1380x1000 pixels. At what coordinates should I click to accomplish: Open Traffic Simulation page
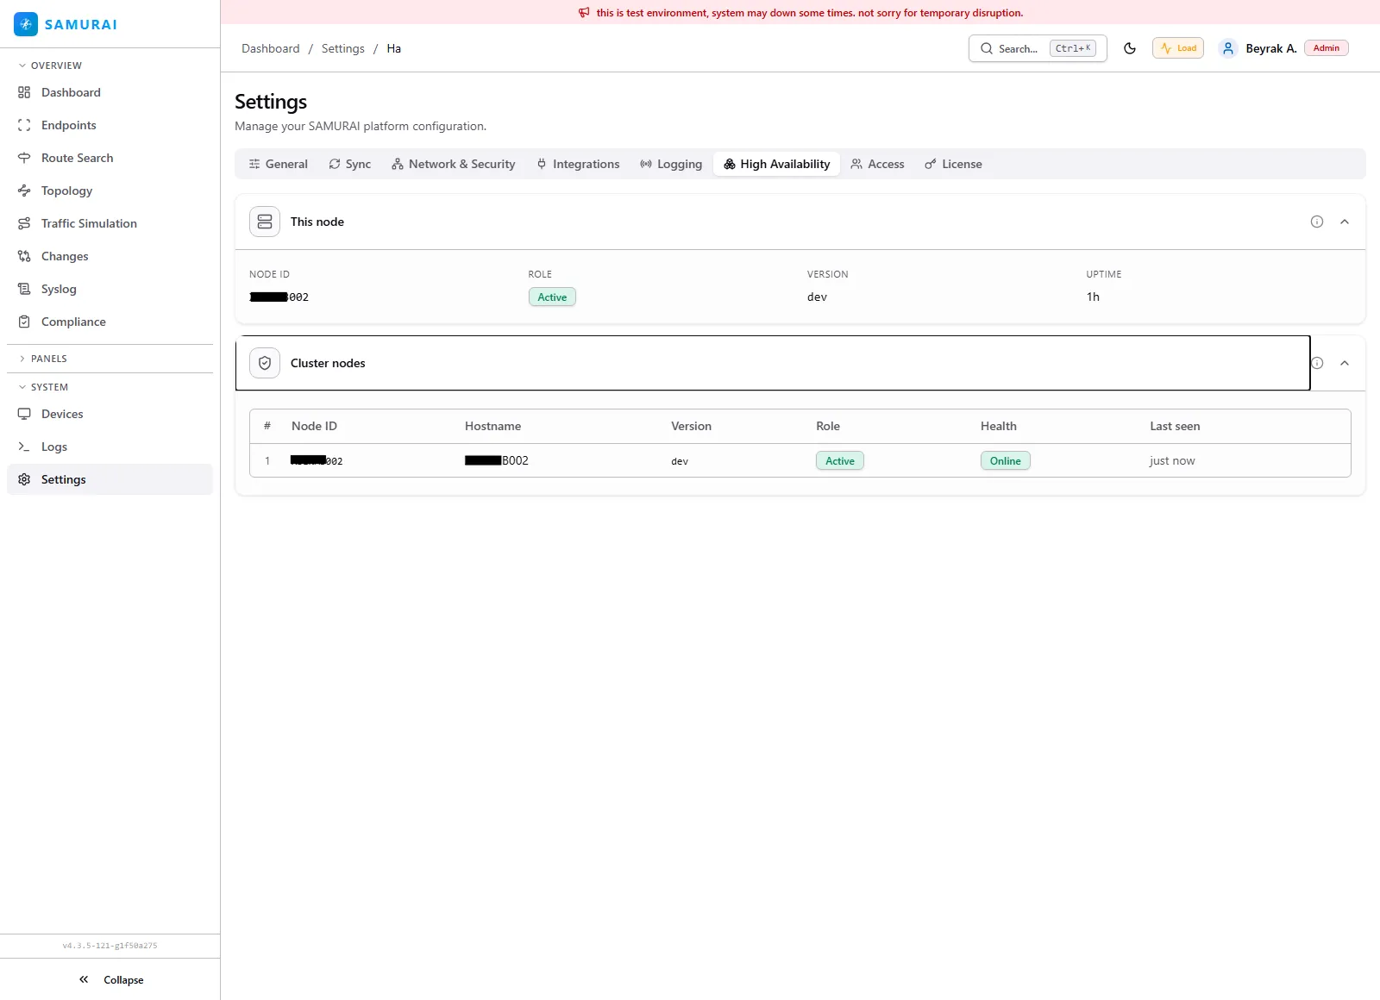pos(110,223)
